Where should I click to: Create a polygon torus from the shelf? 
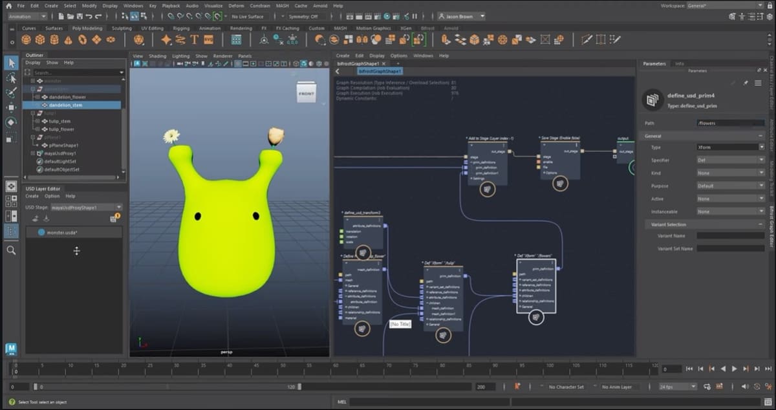[x=83, y=39]
